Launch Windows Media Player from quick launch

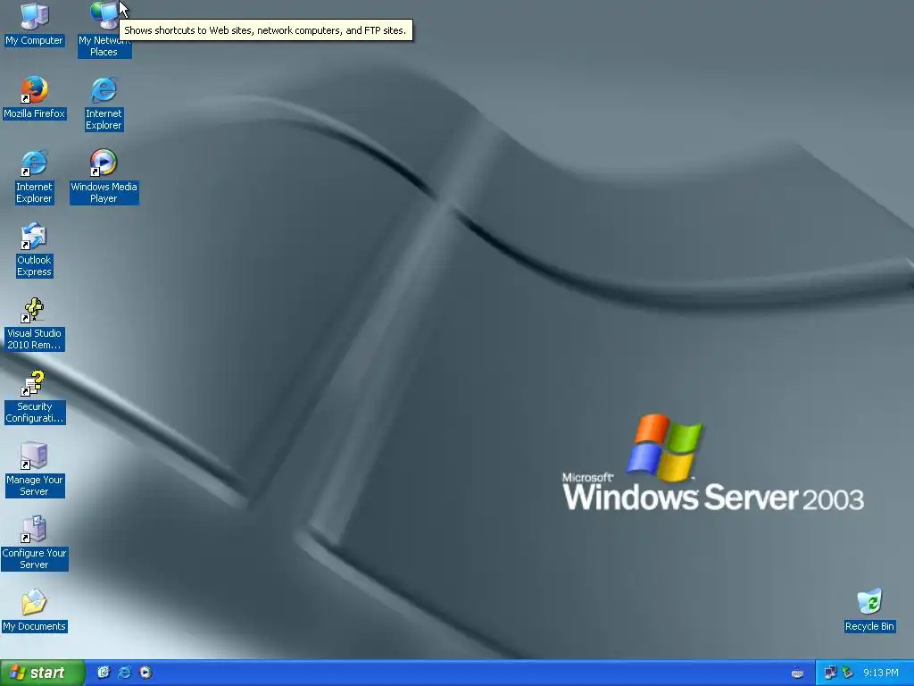click(145, 673)
